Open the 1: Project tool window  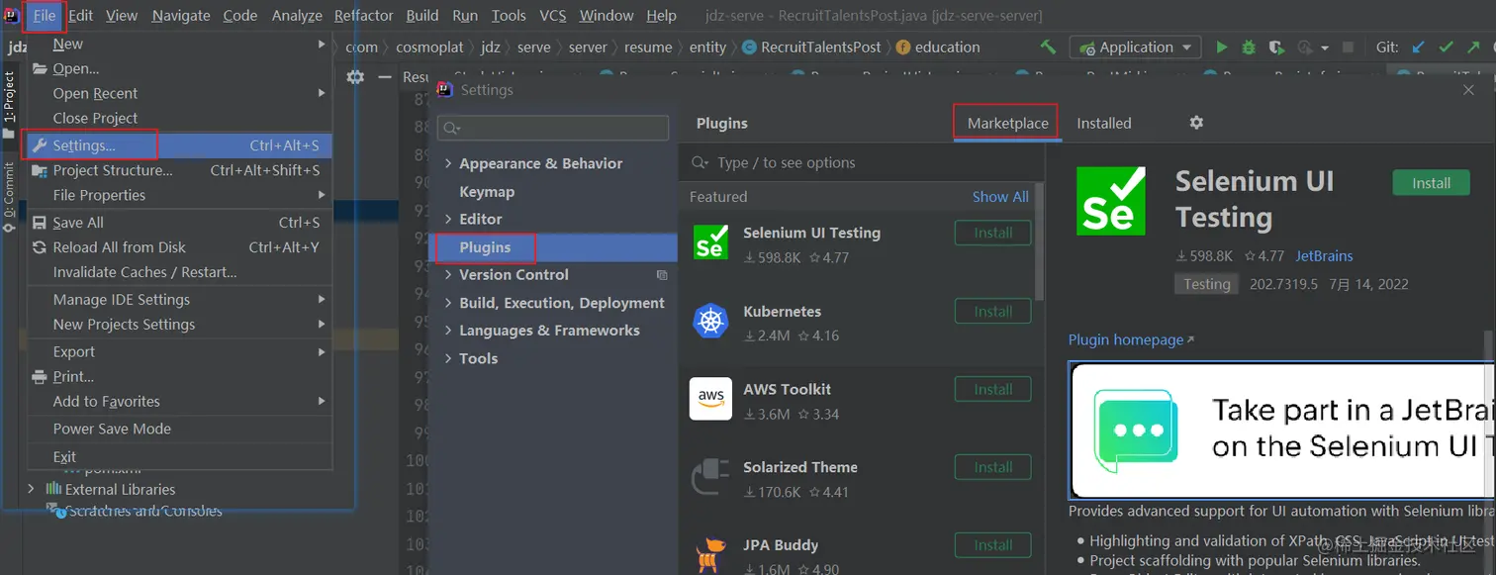(9, 105)
